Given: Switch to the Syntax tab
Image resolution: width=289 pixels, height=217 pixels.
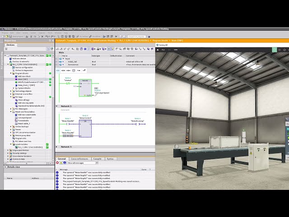Looking at the screenshot, I should 110,159.
